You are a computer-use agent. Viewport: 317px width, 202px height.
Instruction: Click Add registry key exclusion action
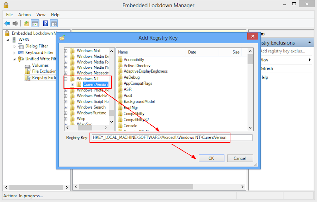click(282, 51)
